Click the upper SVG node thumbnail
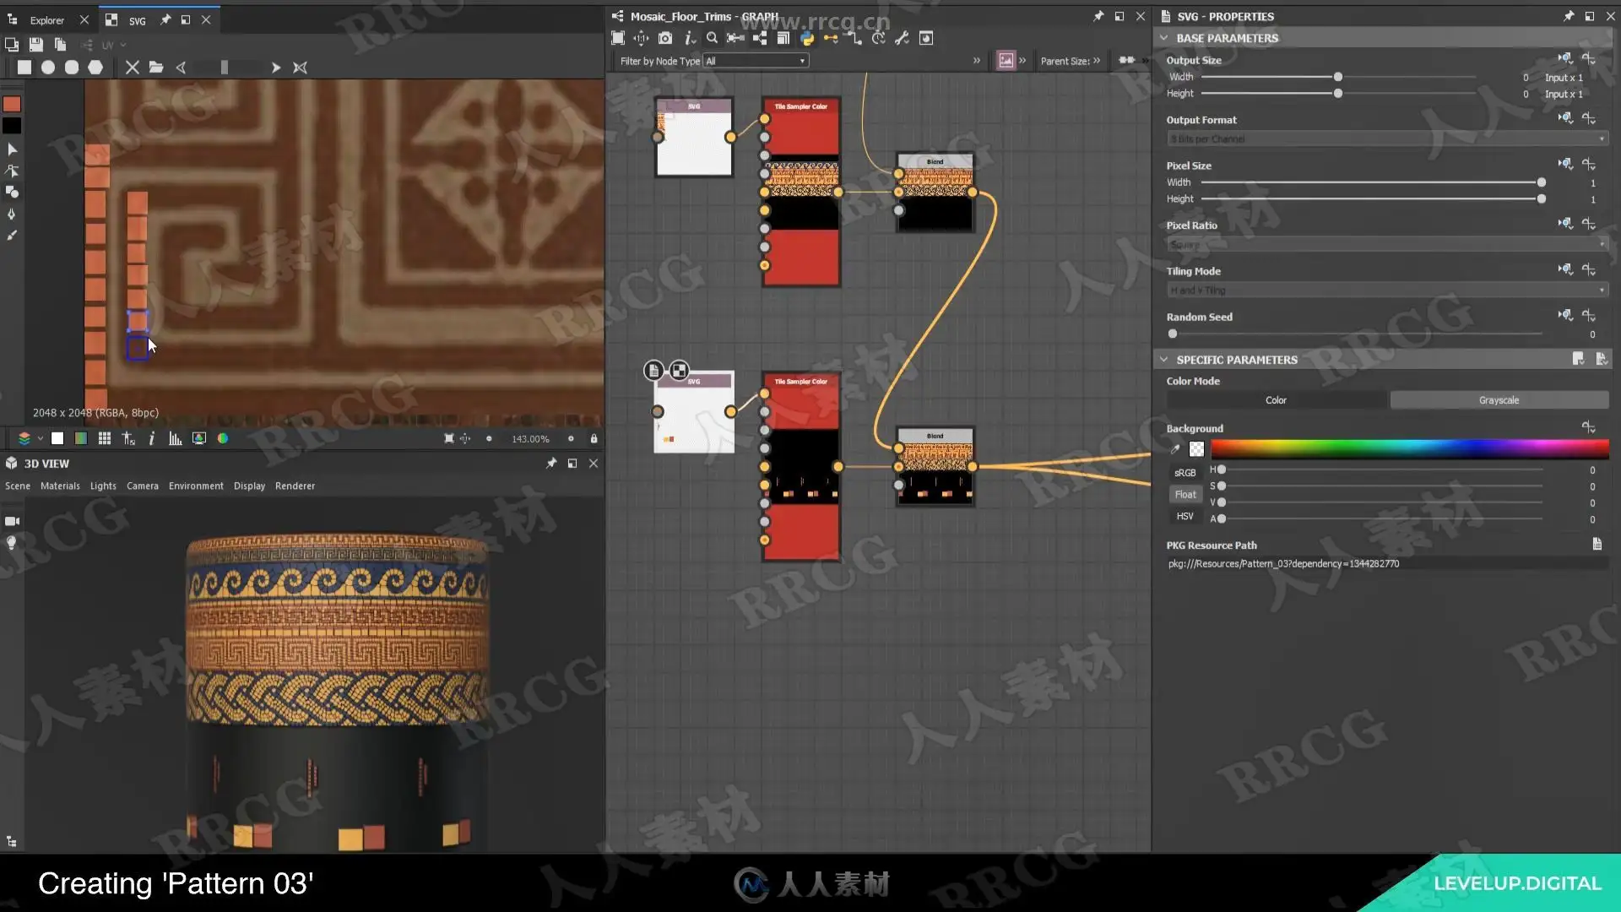1621x912 pixels. click(694, 137)
